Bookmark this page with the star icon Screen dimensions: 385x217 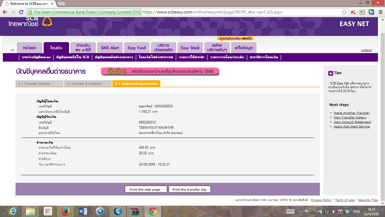coord(344,12)
